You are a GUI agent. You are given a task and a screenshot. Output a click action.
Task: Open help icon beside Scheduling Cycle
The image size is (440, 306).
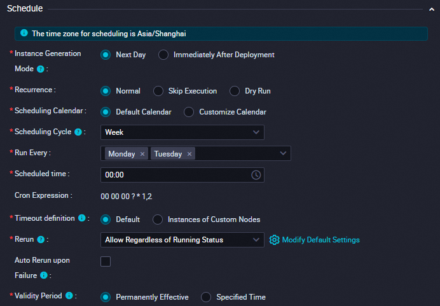pos(78,132)
